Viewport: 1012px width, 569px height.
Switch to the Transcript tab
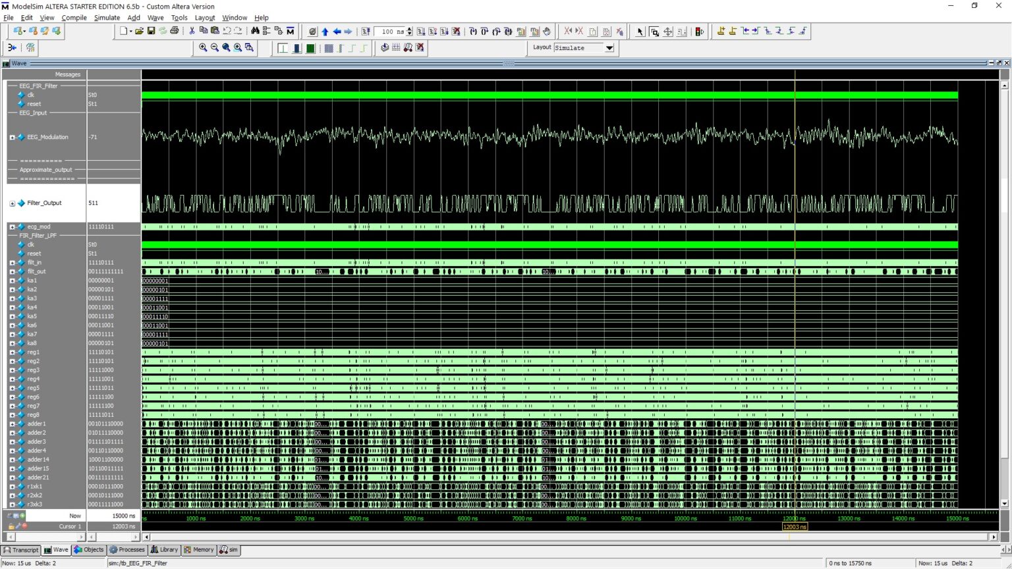pyautogui.click(x=21, y=550)
